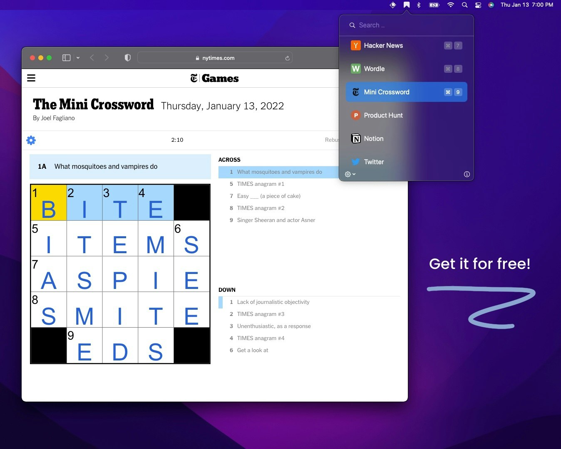Click the Mini Crossword NYT icon
The image size is (561, 449).
(x=355, y=92)
